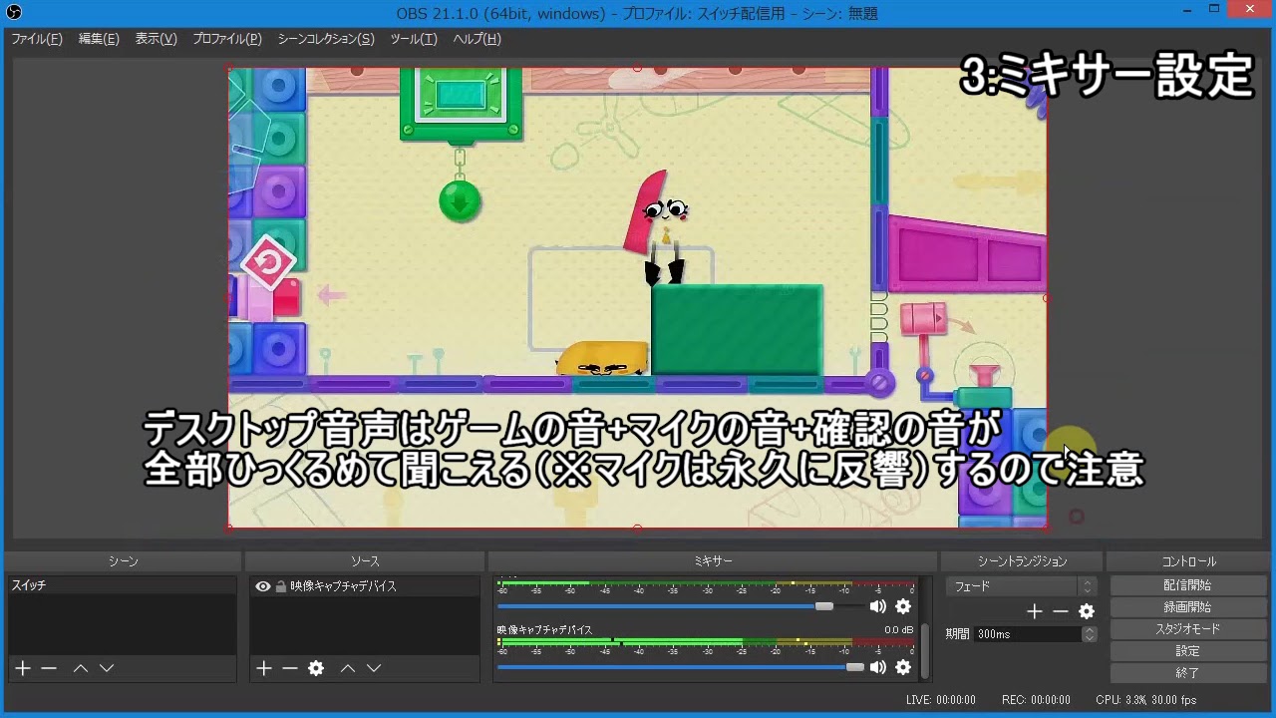This screenshot has height=718, width=1276.
Task: Click 映像キャプチャデバイス volume slider handle
Action: pos(854,667)
